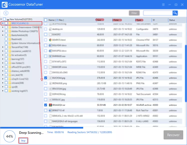Sort files by the Name column header
The height and width of the screenshot is (145, 187).
[56, 20]
